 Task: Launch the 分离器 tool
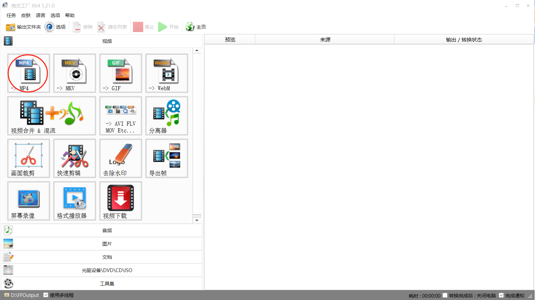click(x=167, y=116)
